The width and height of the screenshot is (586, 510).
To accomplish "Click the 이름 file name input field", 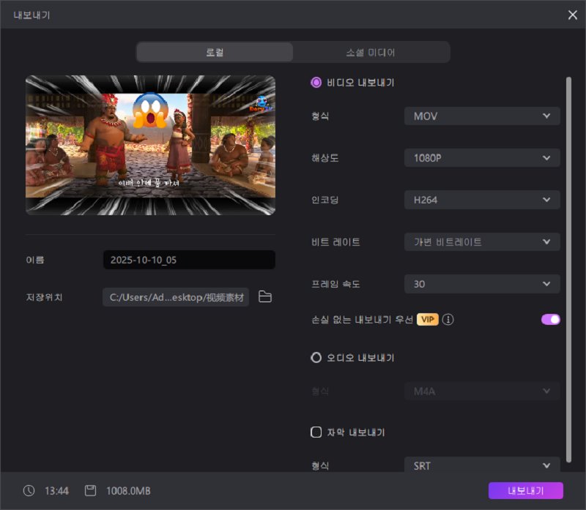I will click(x=189, y=260).
